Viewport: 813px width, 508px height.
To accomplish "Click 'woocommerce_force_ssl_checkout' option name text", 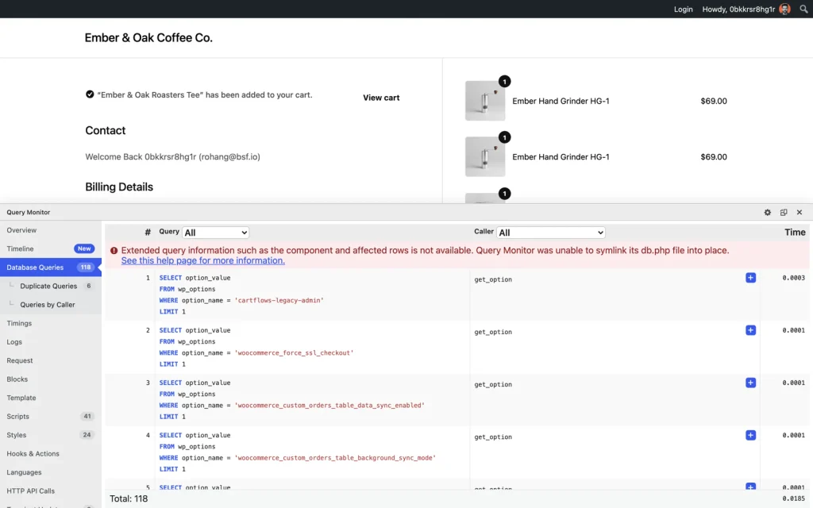I will [294, 353].
